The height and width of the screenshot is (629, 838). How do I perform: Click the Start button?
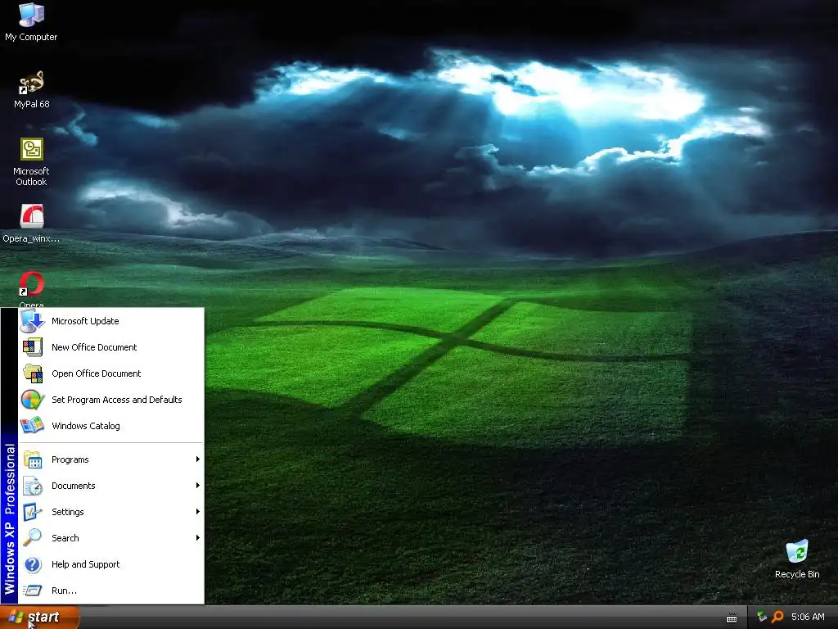(x=39, y=618)
